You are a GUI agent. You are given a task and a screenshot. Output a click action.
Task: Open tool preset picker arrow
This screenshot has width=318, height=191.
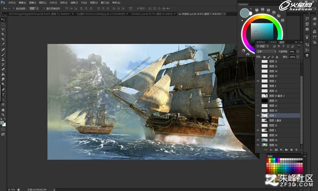pyautogui.click(x=9, y=8)
